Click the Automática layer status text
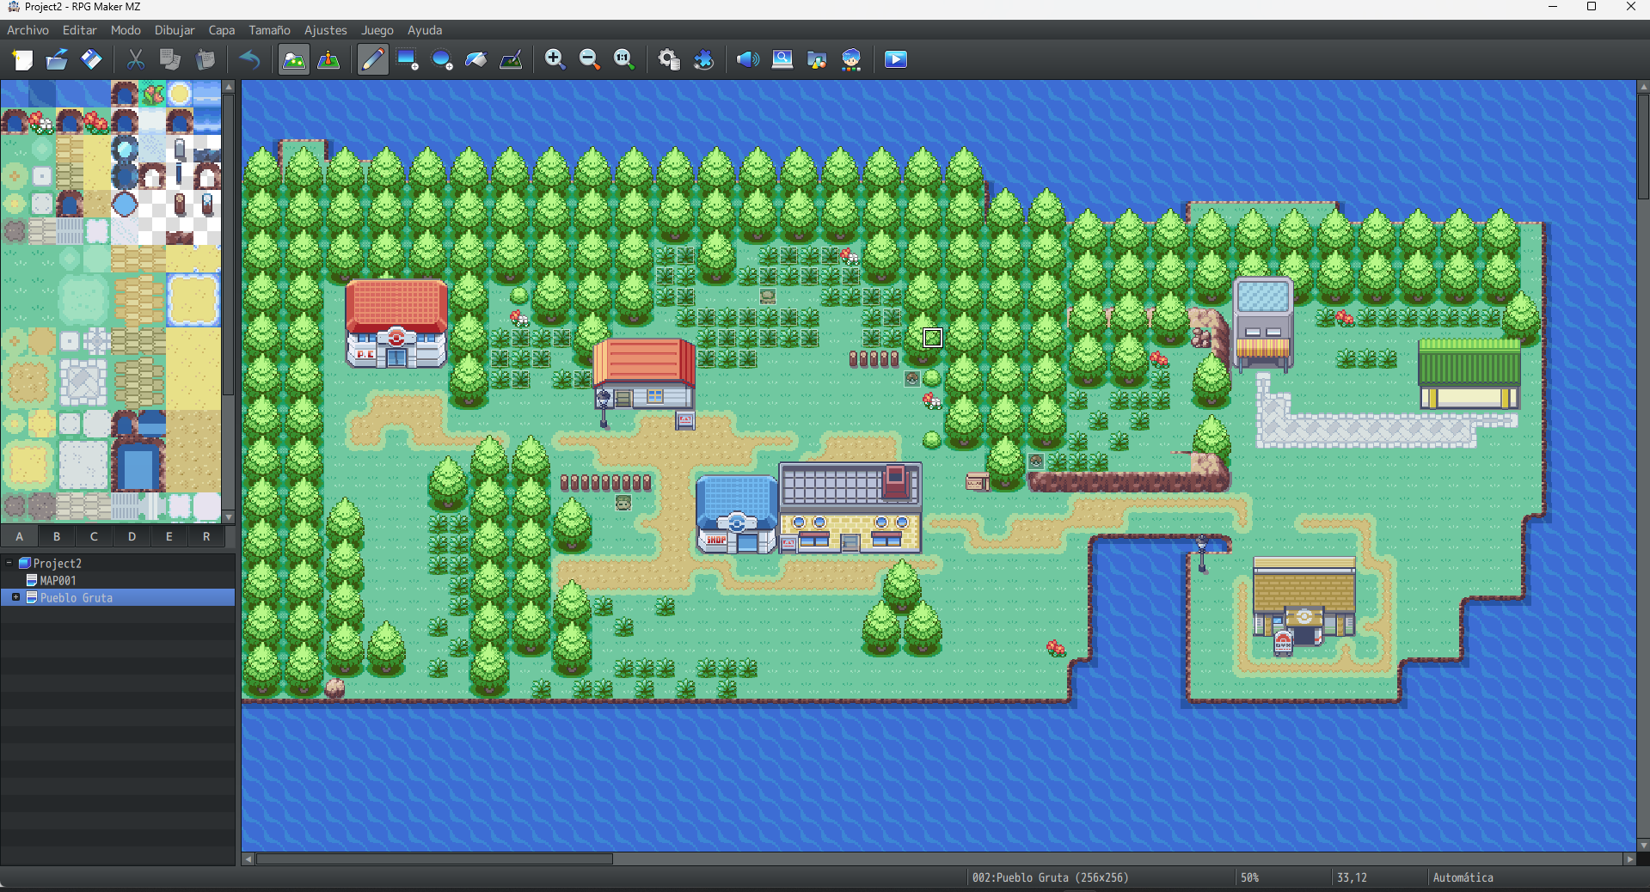Image resolution: width=1650 pixels, height=892 pixels. [x=1463, y=877]
